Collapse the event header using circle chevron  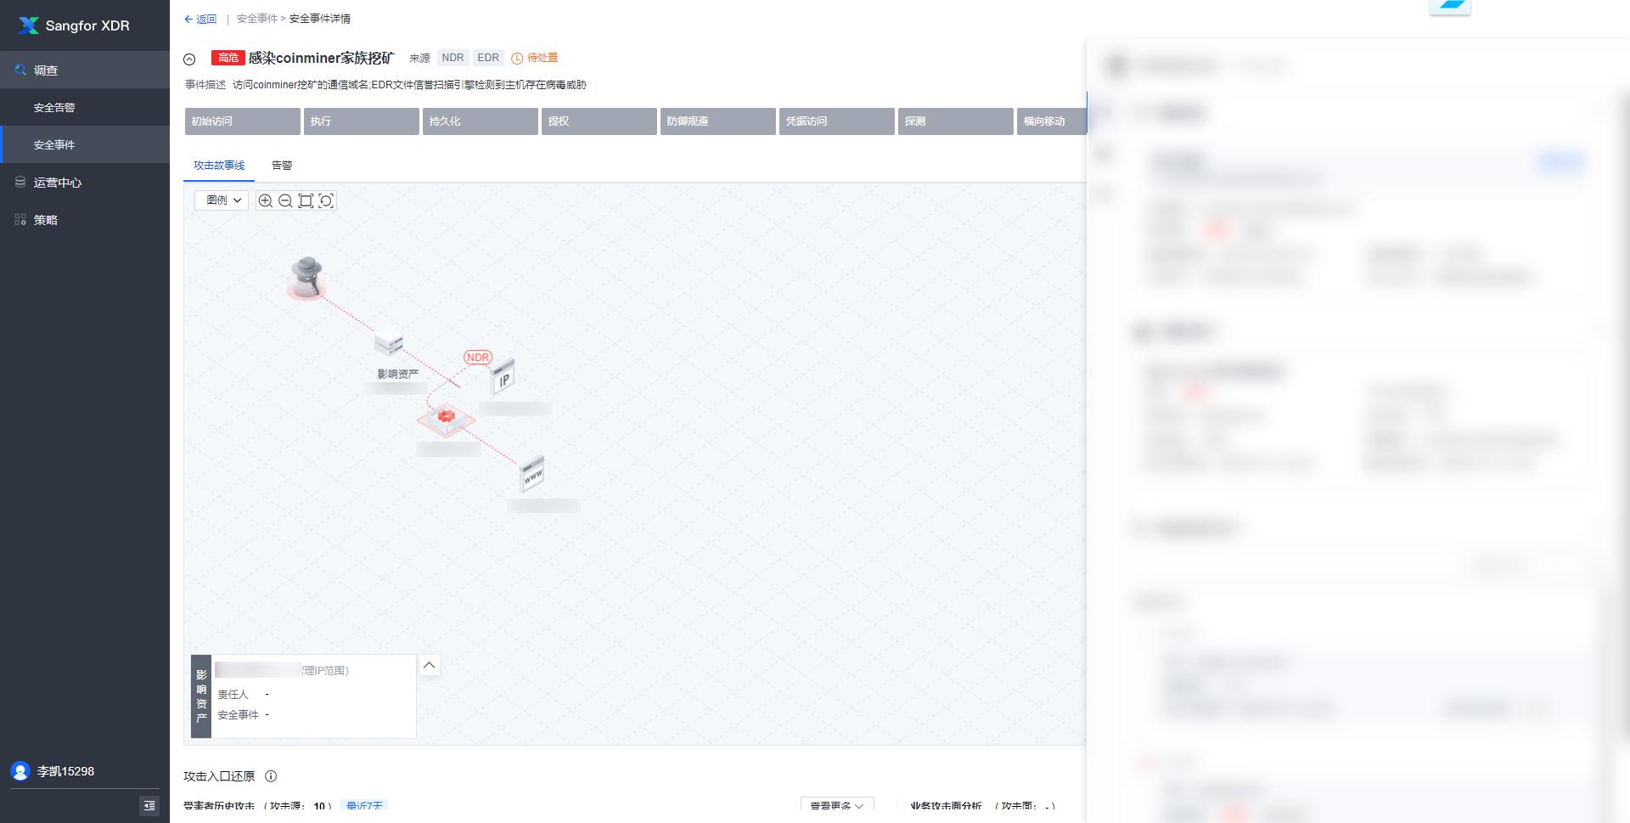coord(189,59)
